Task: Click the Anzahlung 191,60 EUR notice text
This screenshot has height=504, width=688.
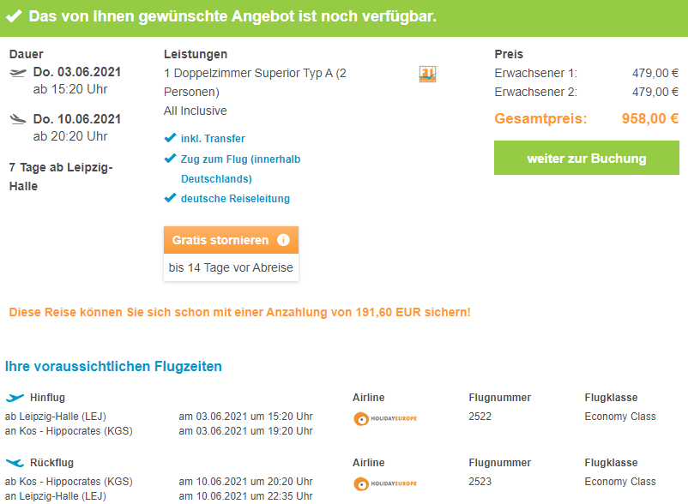Action: (239, 313)
